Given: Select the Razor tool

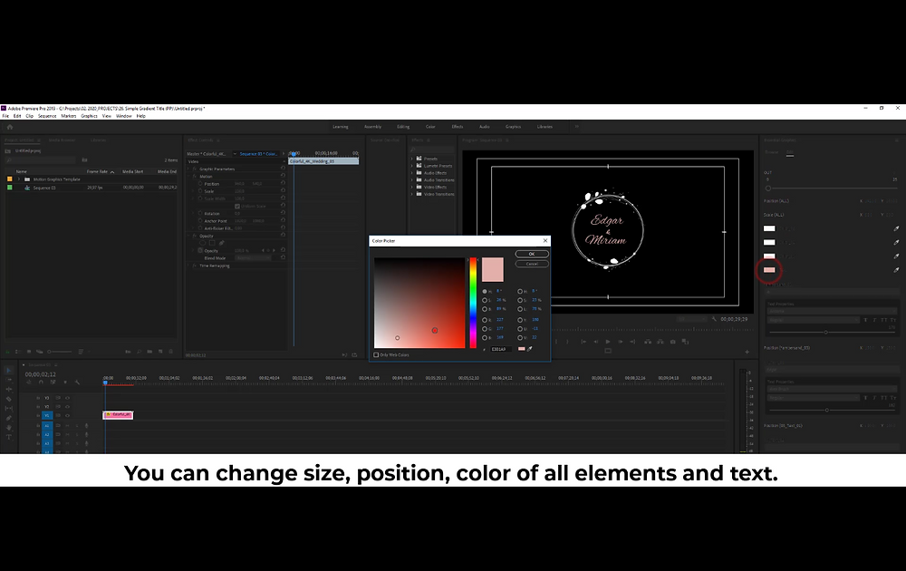Looking at the screenshot, I should pos(9,399).
